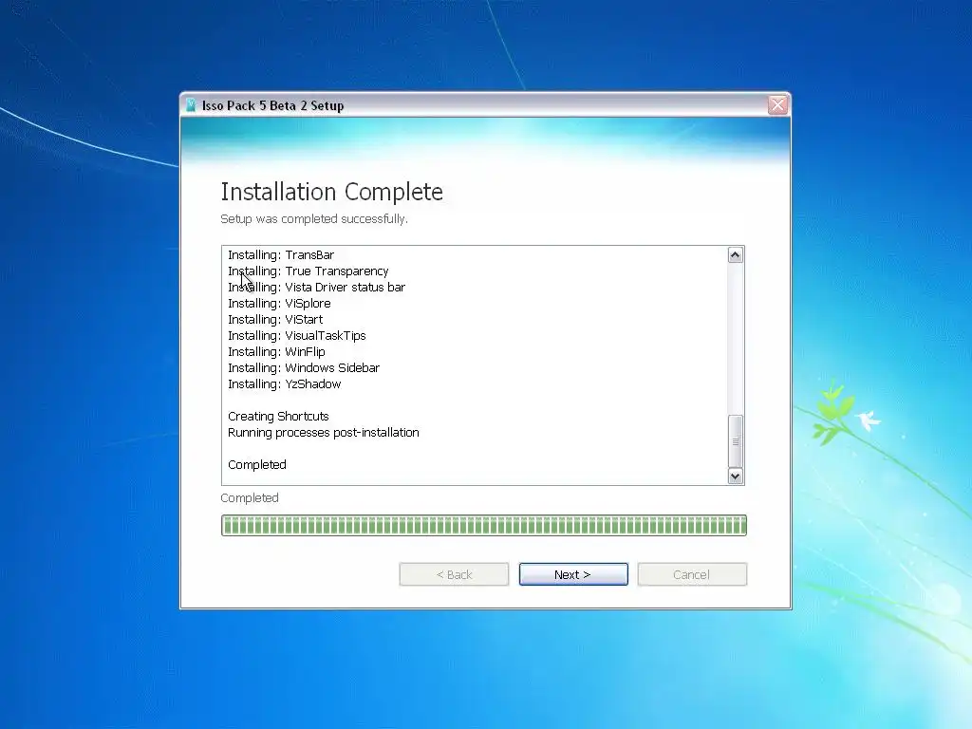Select the 'Installing: VisualTaskTips' log line
This screenshot has width=972, height=729.
tap(297, 335)
